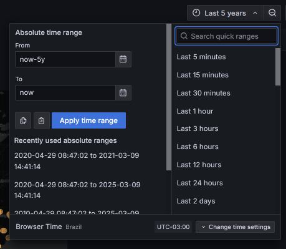
Task: Collapse the Last 5 years time picker
Action: (225, 13)
